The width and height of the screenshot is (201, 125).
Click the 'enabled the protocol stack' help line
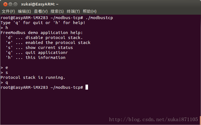pos(48,43)
